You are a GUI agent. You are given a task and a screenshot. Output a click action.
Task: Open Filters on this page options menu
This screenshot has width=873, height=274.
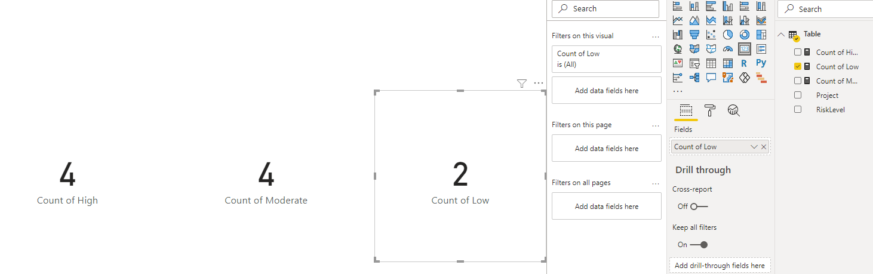[x=656, y=125]
